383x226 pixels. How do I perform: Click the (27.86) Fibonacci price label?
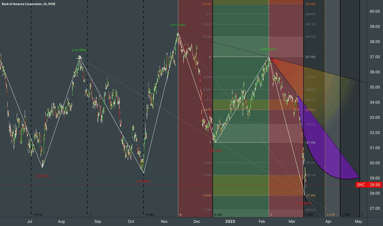[x=310, y=196]
